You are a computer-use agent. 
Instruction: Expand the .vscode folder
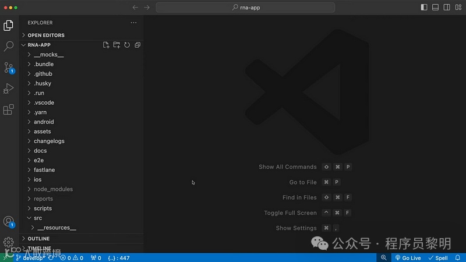pyautogui.click(x=82, y=102)
